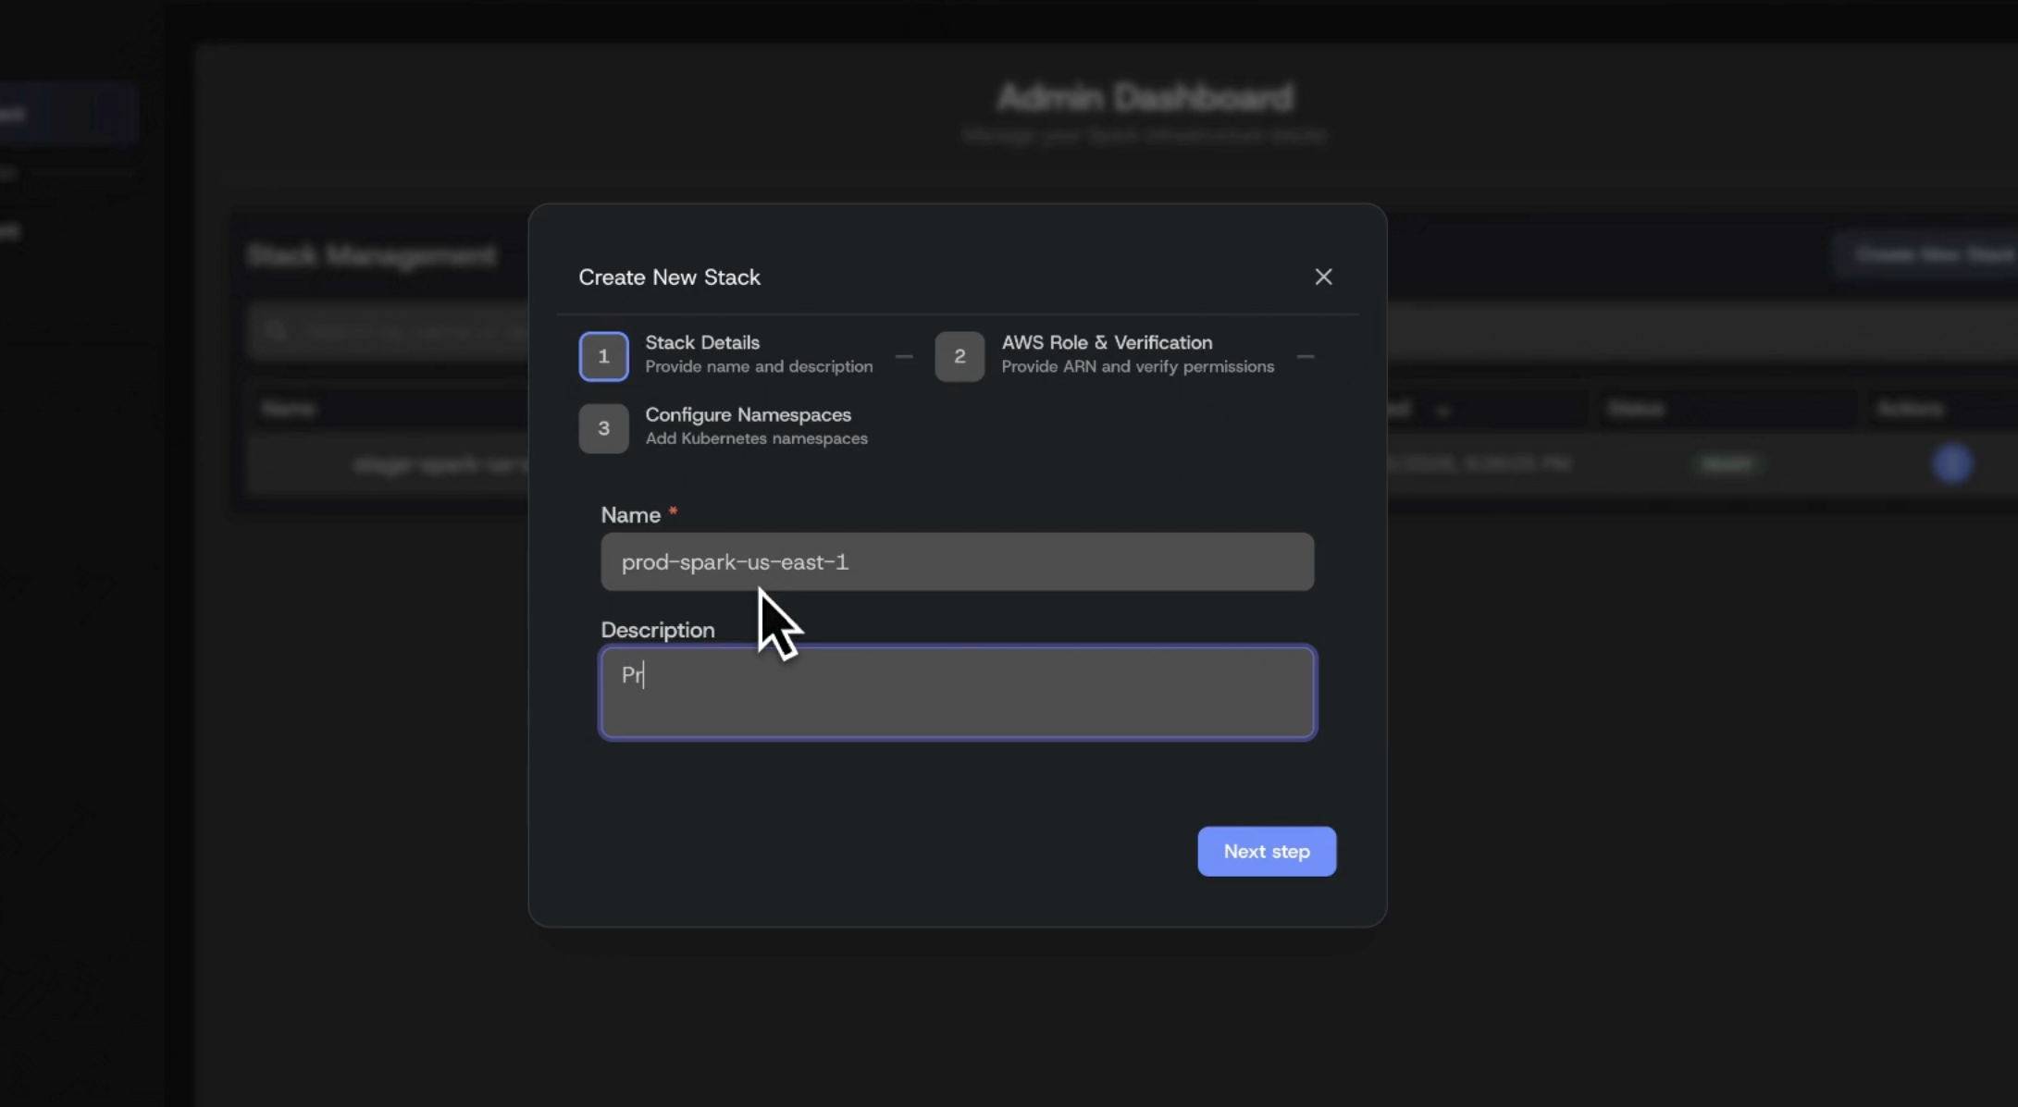This screenshot has height=1107, width=2018.
Task: Click the Status column header
Action: tap(1636, 408)
